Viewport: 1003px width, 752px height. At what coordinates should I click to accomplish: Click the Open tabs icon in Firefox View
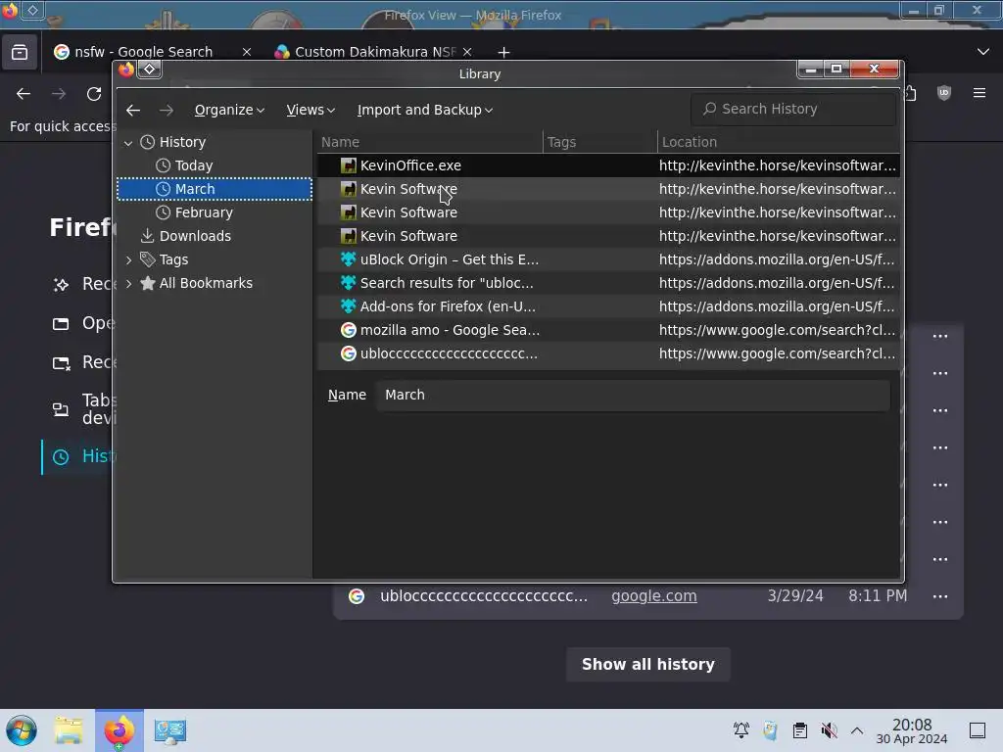point(61,323)
